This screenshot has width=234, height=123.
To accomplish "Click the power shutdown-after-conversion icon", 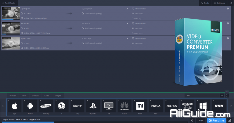I will (x=192, y=120).
